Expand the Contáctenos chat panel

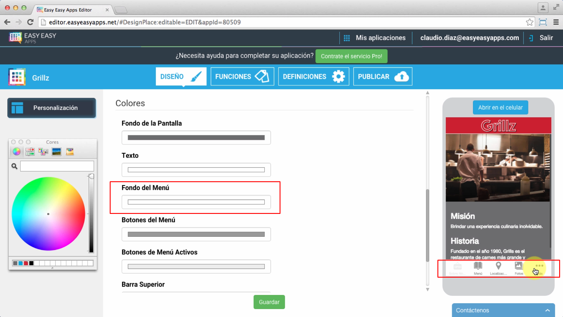pos(547,310)
